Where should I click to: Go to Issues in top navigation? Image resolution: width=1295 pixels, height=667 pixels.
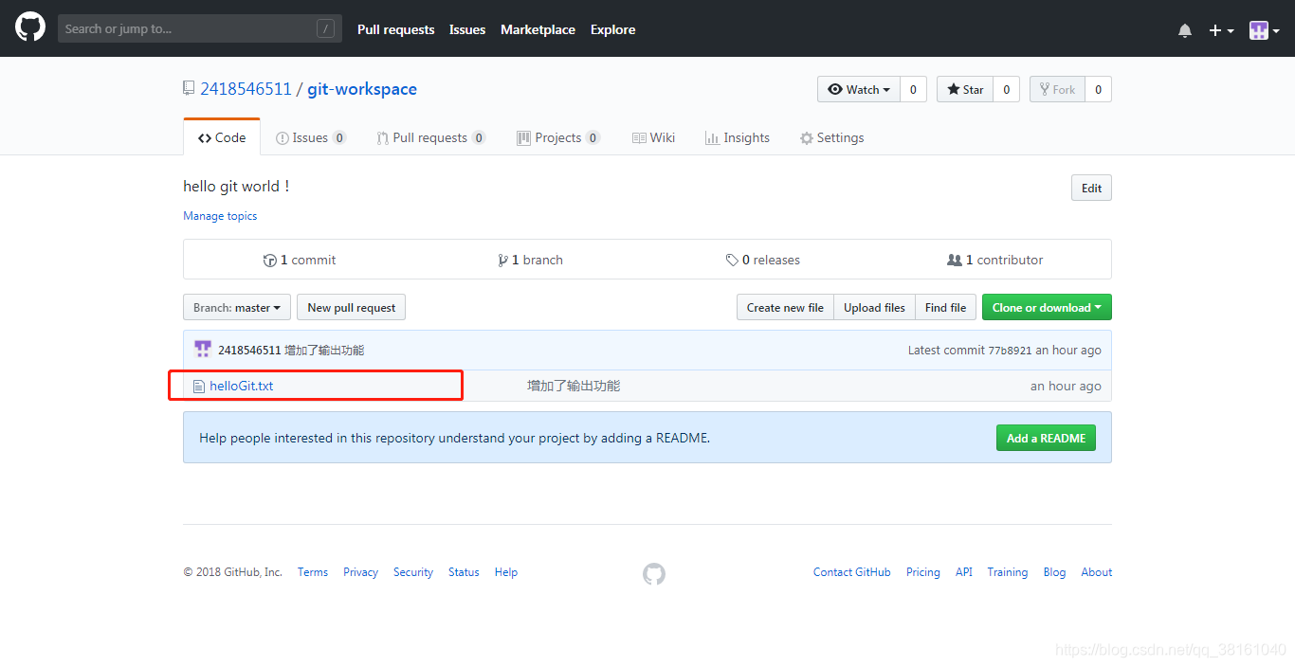pyautogui.click(x=467, y=29)
